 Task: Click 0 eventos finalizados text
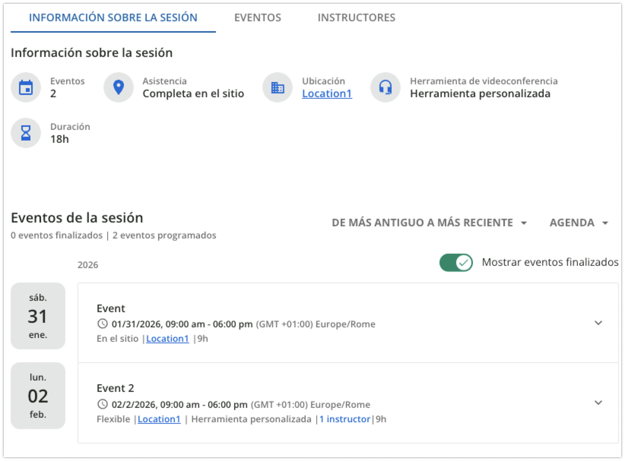coord(57,235)
